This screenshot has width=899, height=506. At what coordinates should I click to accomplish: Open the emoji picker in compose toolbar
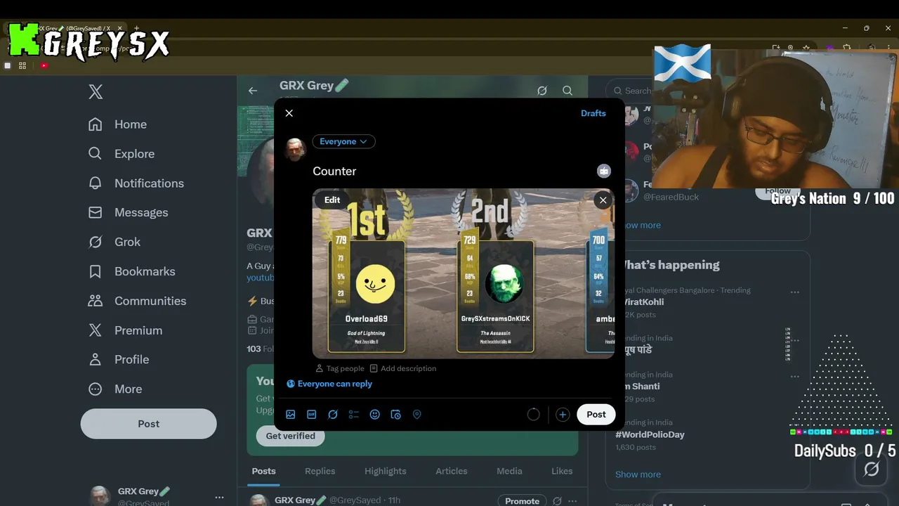click(375, 415)
